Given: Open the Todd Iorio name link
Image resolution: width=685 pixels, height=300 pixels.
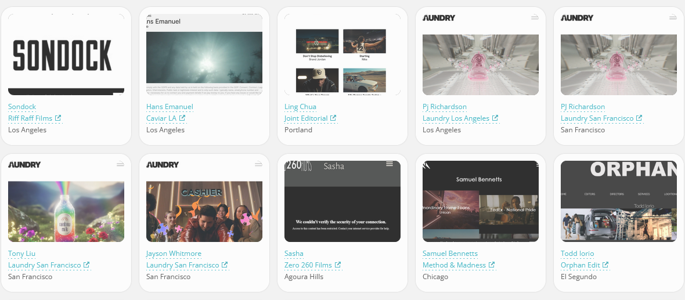Looking at the screenshot, I should (578, 254).
